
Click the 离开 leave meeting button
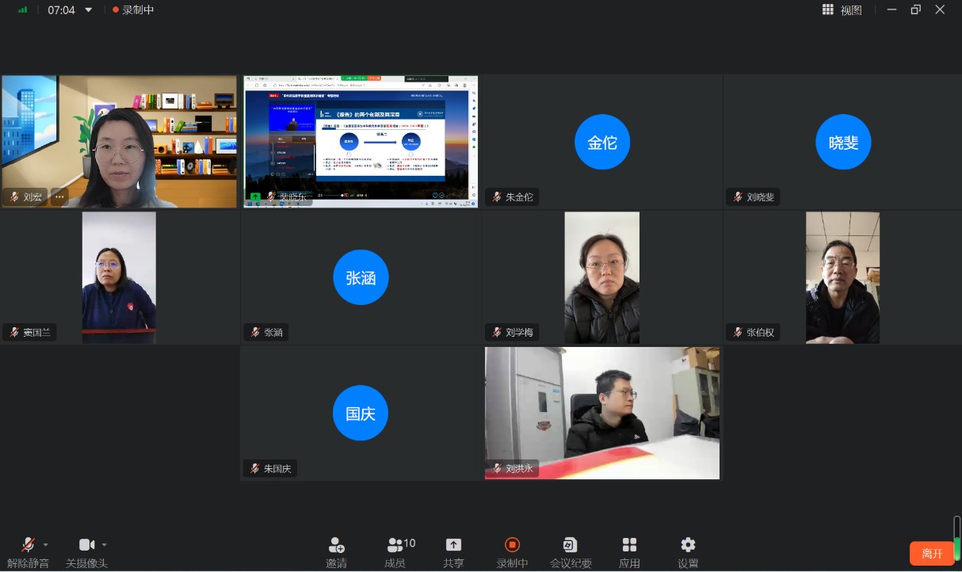(932, 553)
